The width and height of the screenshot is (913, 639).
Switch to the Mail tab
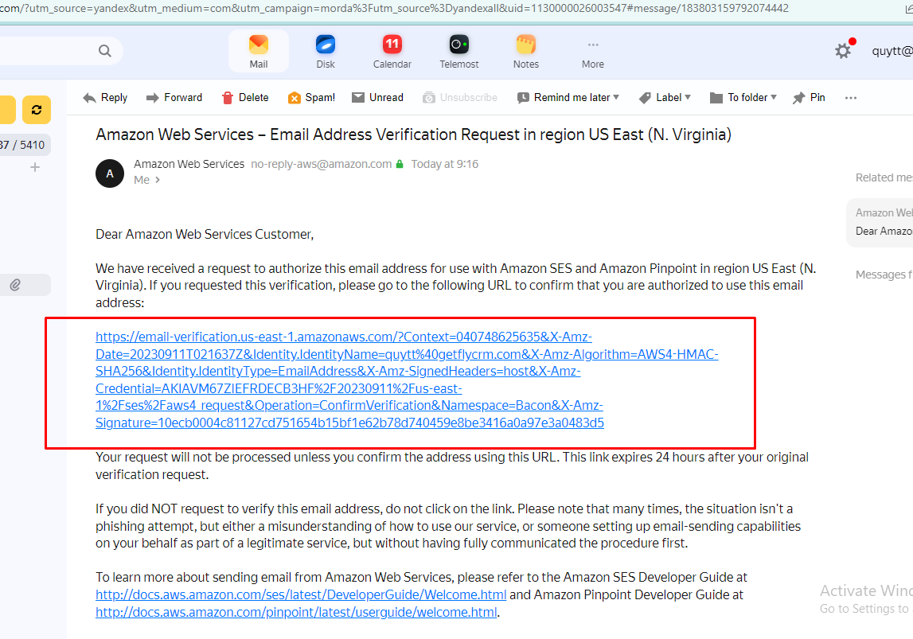click(259, 51)
